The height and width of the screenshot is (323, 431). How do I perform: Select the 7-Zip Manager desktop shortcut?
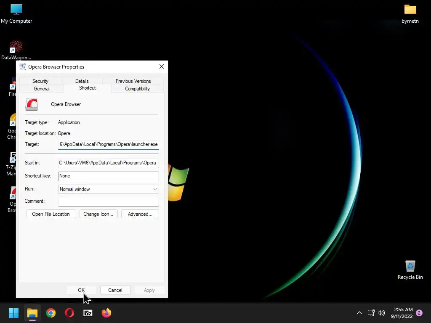[11, 164]
